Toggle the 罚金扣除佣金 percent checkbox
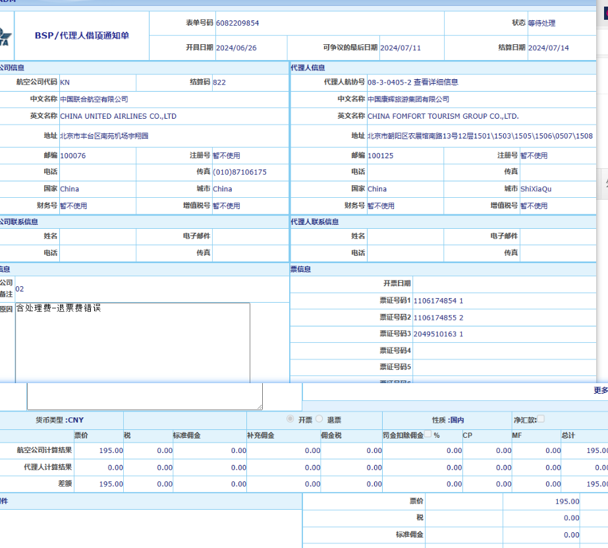This screenshot has width=608, height=548. 428,435
